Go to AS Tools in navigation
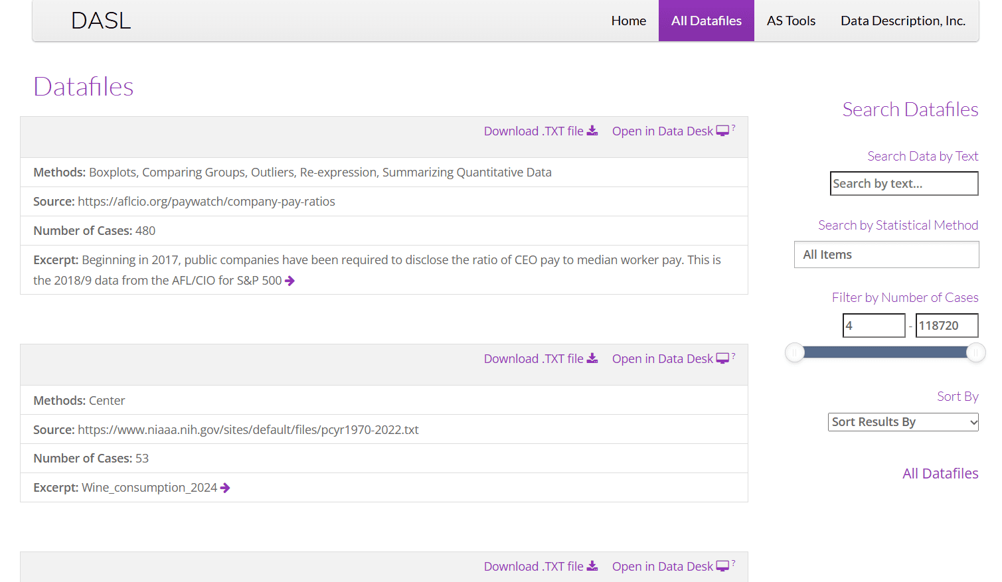The width and height of the screenshot is (1002, 582). click(791, 21)
